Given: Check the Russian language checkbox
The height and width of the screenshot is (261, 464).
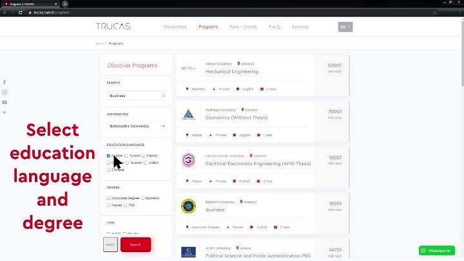Looking at the screenshot, I should 127,163.
